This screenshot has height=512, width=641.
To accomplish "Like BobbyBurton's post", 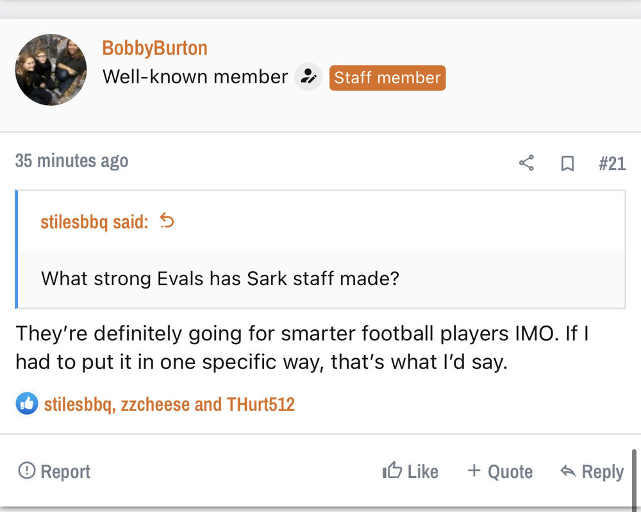I will point(410,472).
